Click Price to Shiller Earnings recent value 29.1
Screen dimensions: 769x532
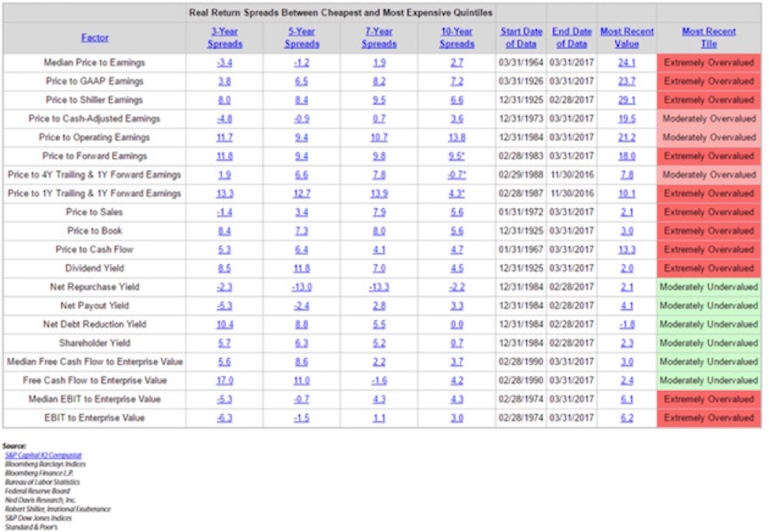[627, 100]
